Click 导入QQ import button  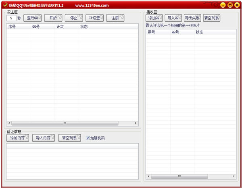click(x=173, y=18)
